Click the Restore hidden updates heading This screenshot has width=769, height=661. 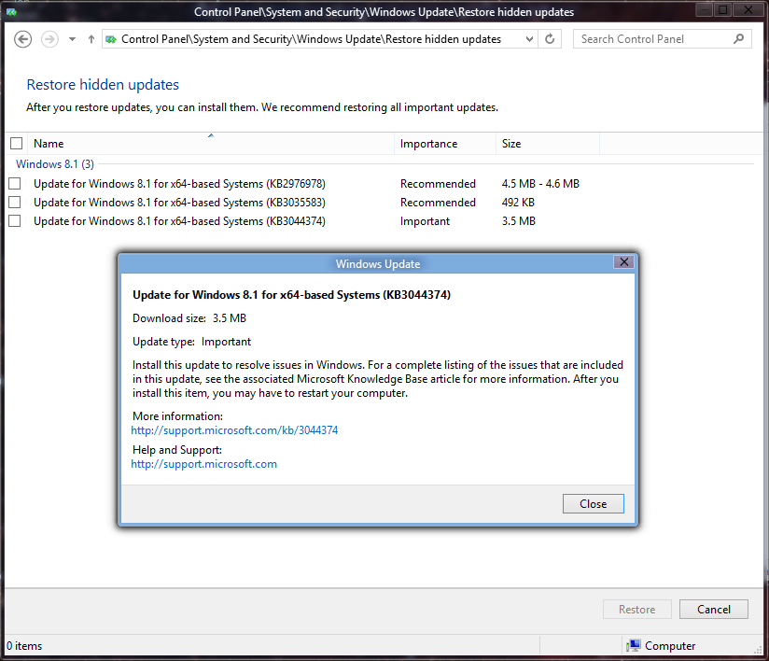[x=103, y=85]
